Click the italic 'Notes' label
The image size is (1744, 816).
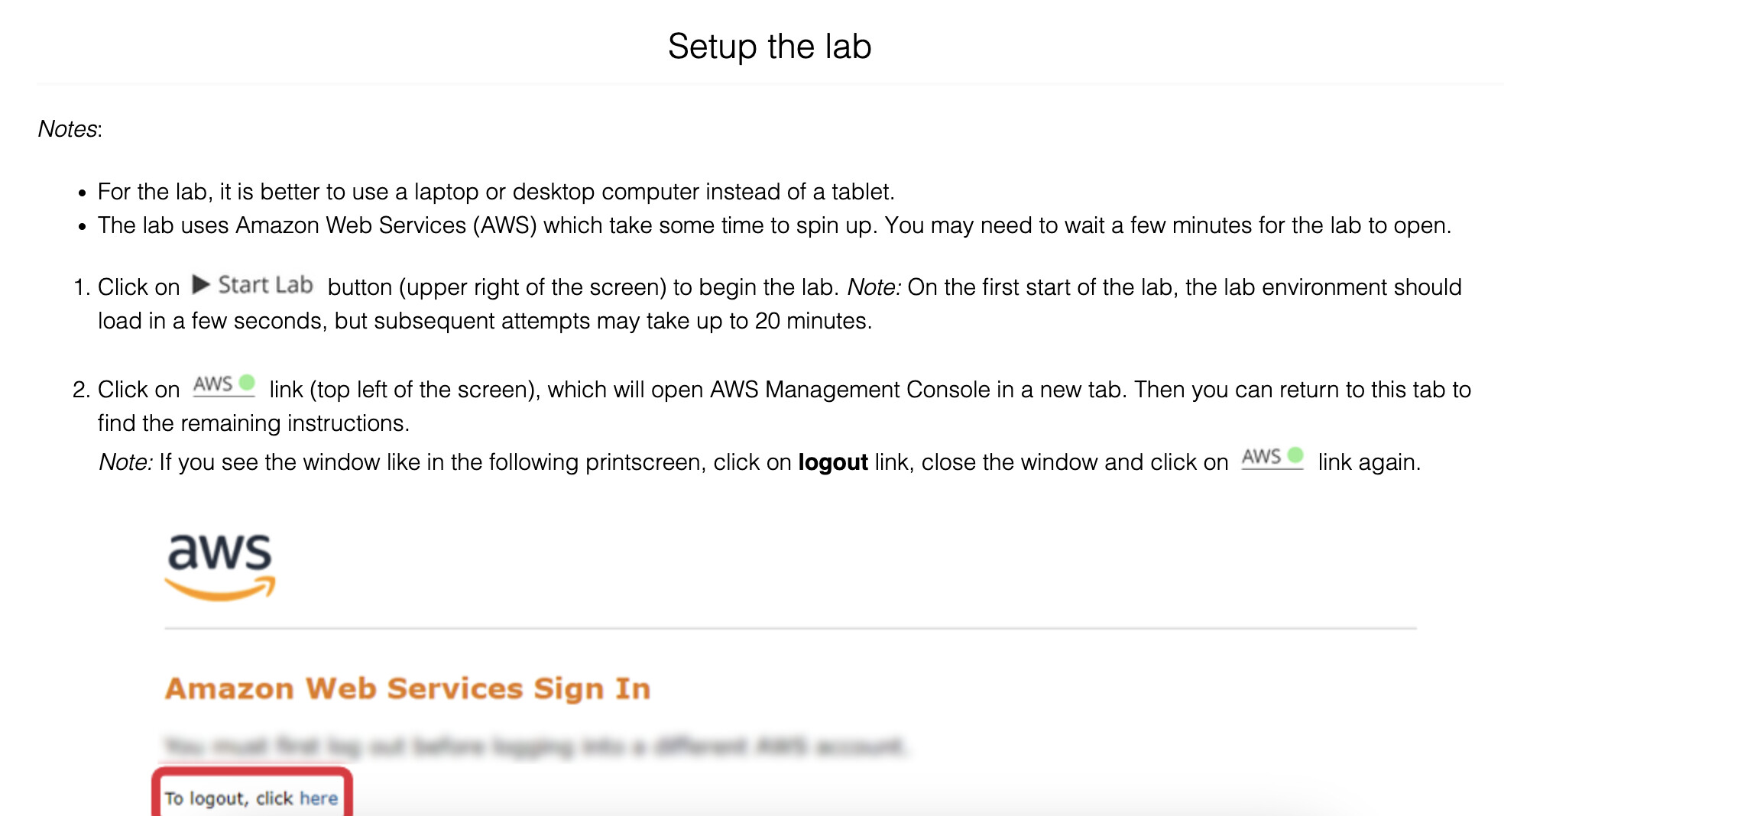68,129
